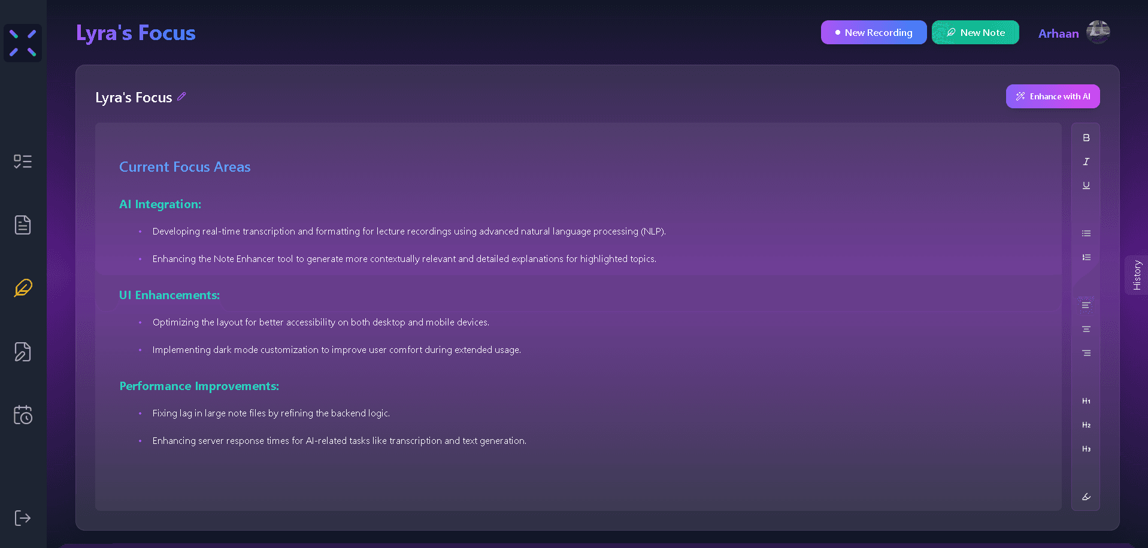Apply bold formatting in the editor toolbar
The image size is (1148, 548).
tap(1086, 138)
